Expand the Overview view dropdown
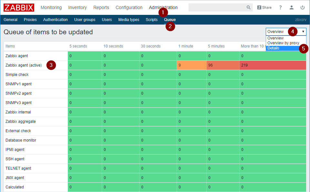 click(x=286, y=32)
